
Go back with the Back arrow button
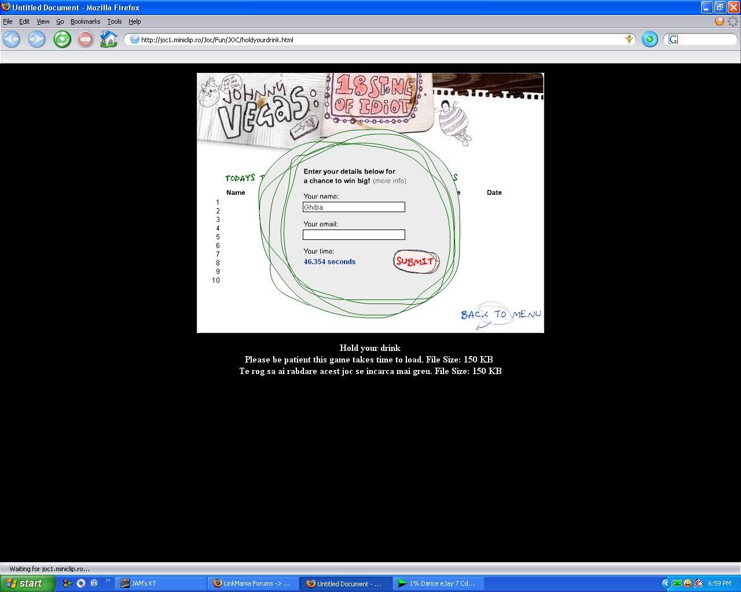tap(12, 39)
